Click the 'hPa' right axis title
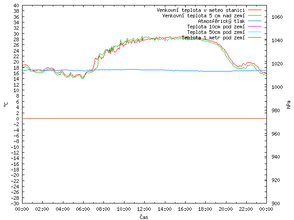The image size is (294, 220). click(x=288, y=104)
